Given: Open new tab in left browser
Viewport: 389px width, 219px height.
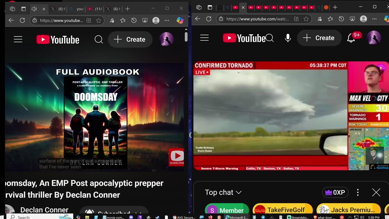Looking at the screenshot, I should pos(128,9).
